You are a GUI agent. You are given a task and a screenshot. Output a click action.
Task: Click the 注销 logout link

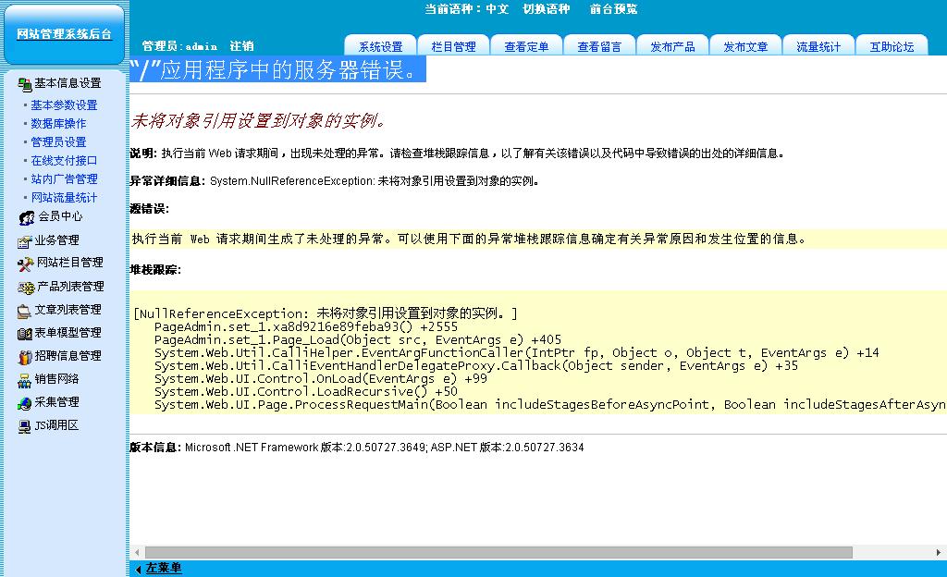(241, 46)
